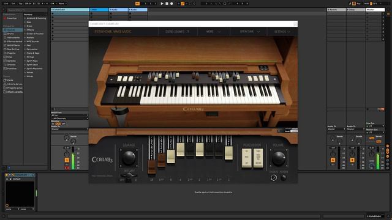
Task: Open Clips category in browser
Action: click(12, 57)
